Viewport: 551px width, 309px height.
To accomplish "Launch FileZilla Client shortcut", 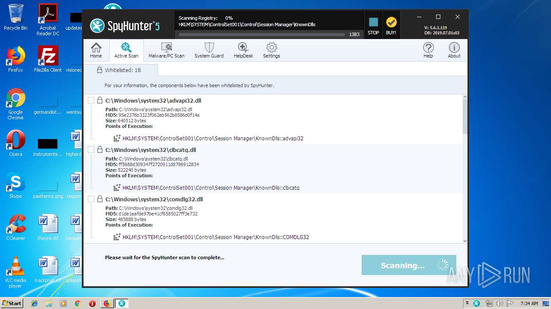I will (48, 59).
